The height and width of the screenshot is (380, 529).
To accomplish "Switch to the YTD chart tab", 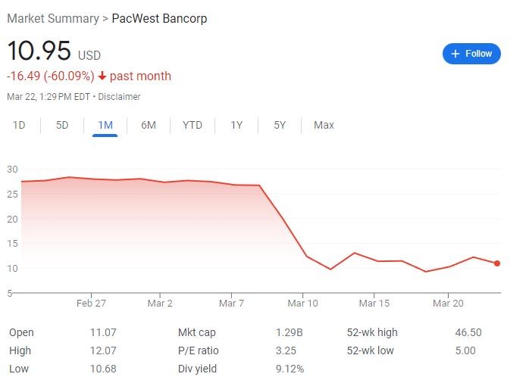I will tap(193, 125).
